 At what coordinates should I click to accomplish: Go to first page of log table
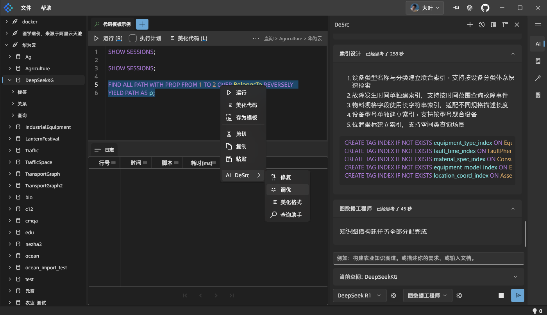pos(185,295)
